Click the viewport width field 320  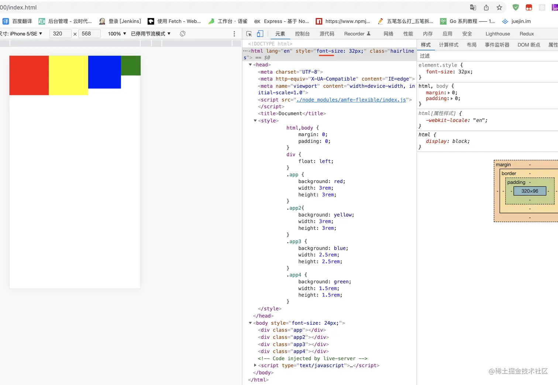[60, 34]
